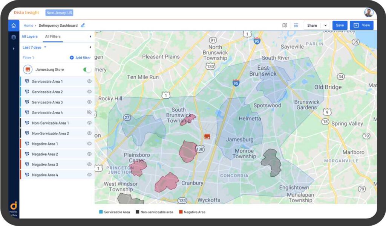Click the Serviceable Area legend color swatch
This screenshot has width=386, height=226.
(100, 212)
